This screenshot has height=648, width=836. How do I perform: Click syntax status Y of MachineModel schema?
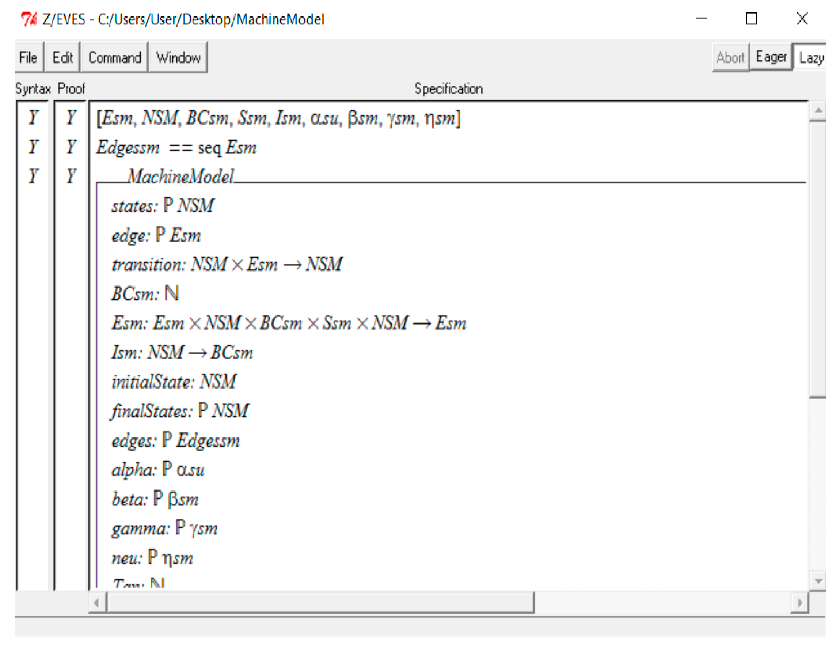coord(33,176)
